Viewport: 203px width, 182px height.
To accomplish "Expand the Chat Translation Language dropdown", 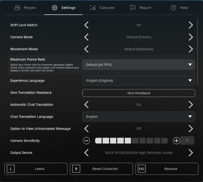I will (138, 117).
